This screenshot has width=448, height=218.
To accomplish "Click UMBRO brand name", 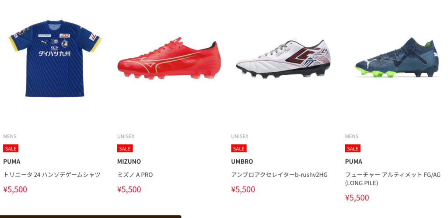I will click(x=242, y=162).
